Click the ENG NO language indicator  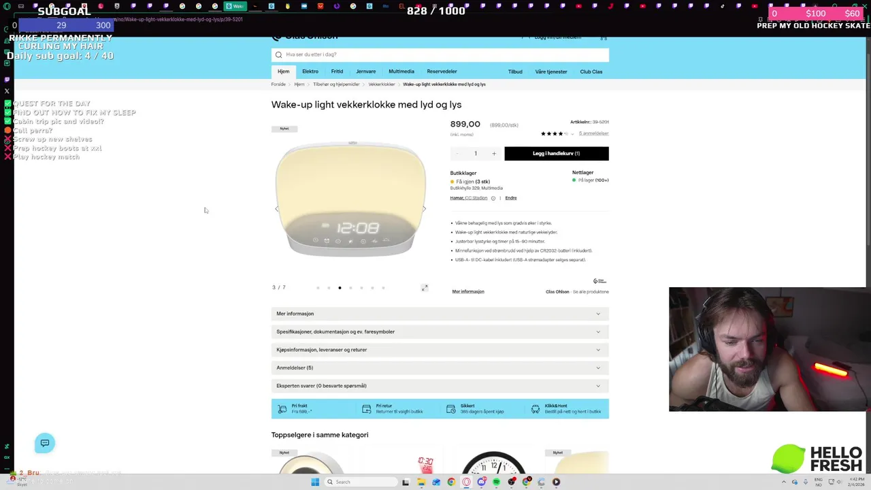818,483
